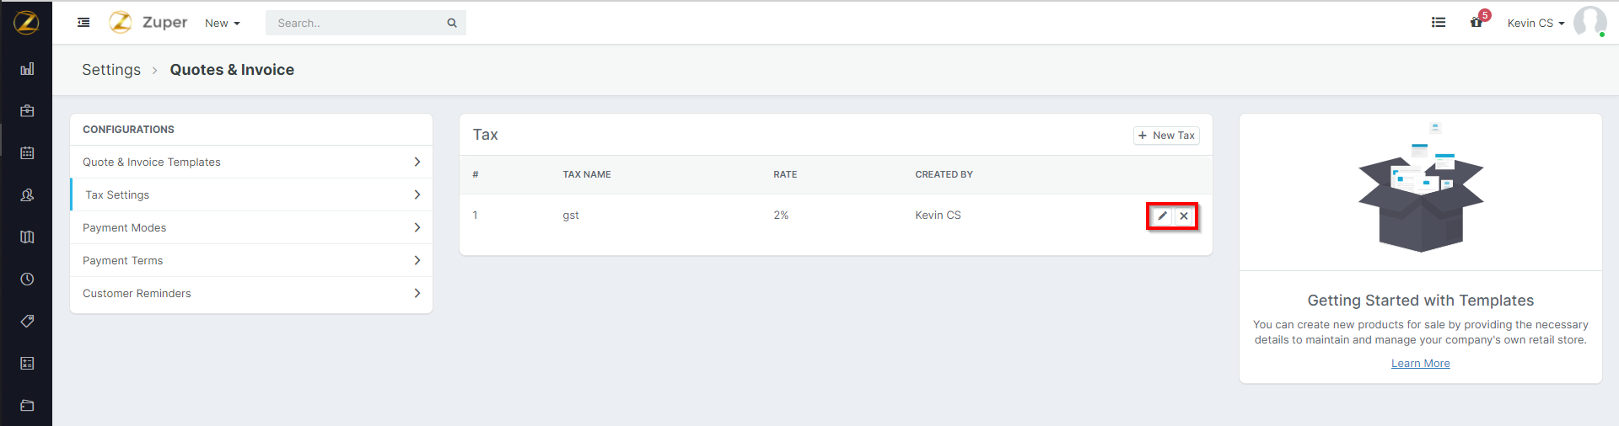Viewport: 1619px width, 426px height.
Task: Open the gift notifications icon
Action: 1476,23
